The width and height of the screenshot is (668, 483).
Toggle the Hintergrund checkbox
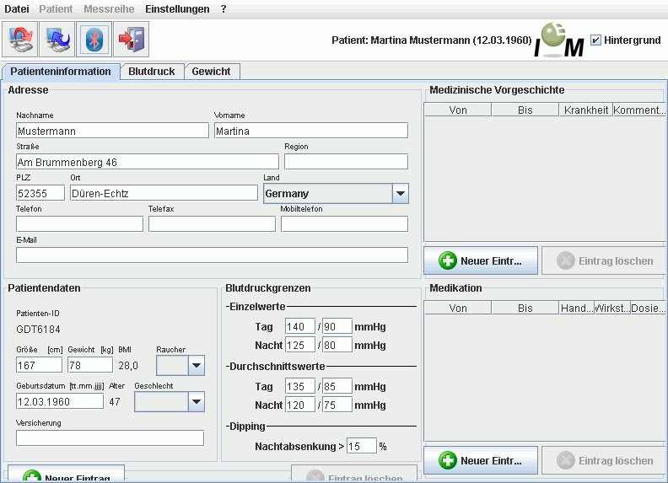[595, 40]
